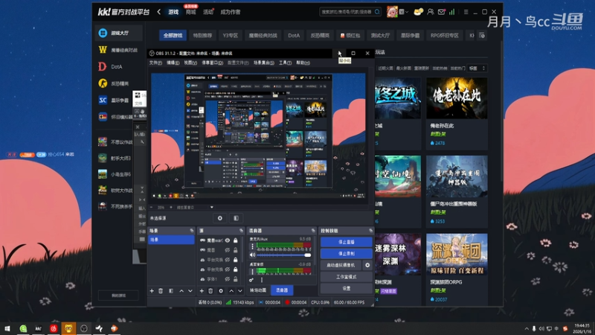Open scene filters icon in scenes panel toolbar

[x=171, y=291]
